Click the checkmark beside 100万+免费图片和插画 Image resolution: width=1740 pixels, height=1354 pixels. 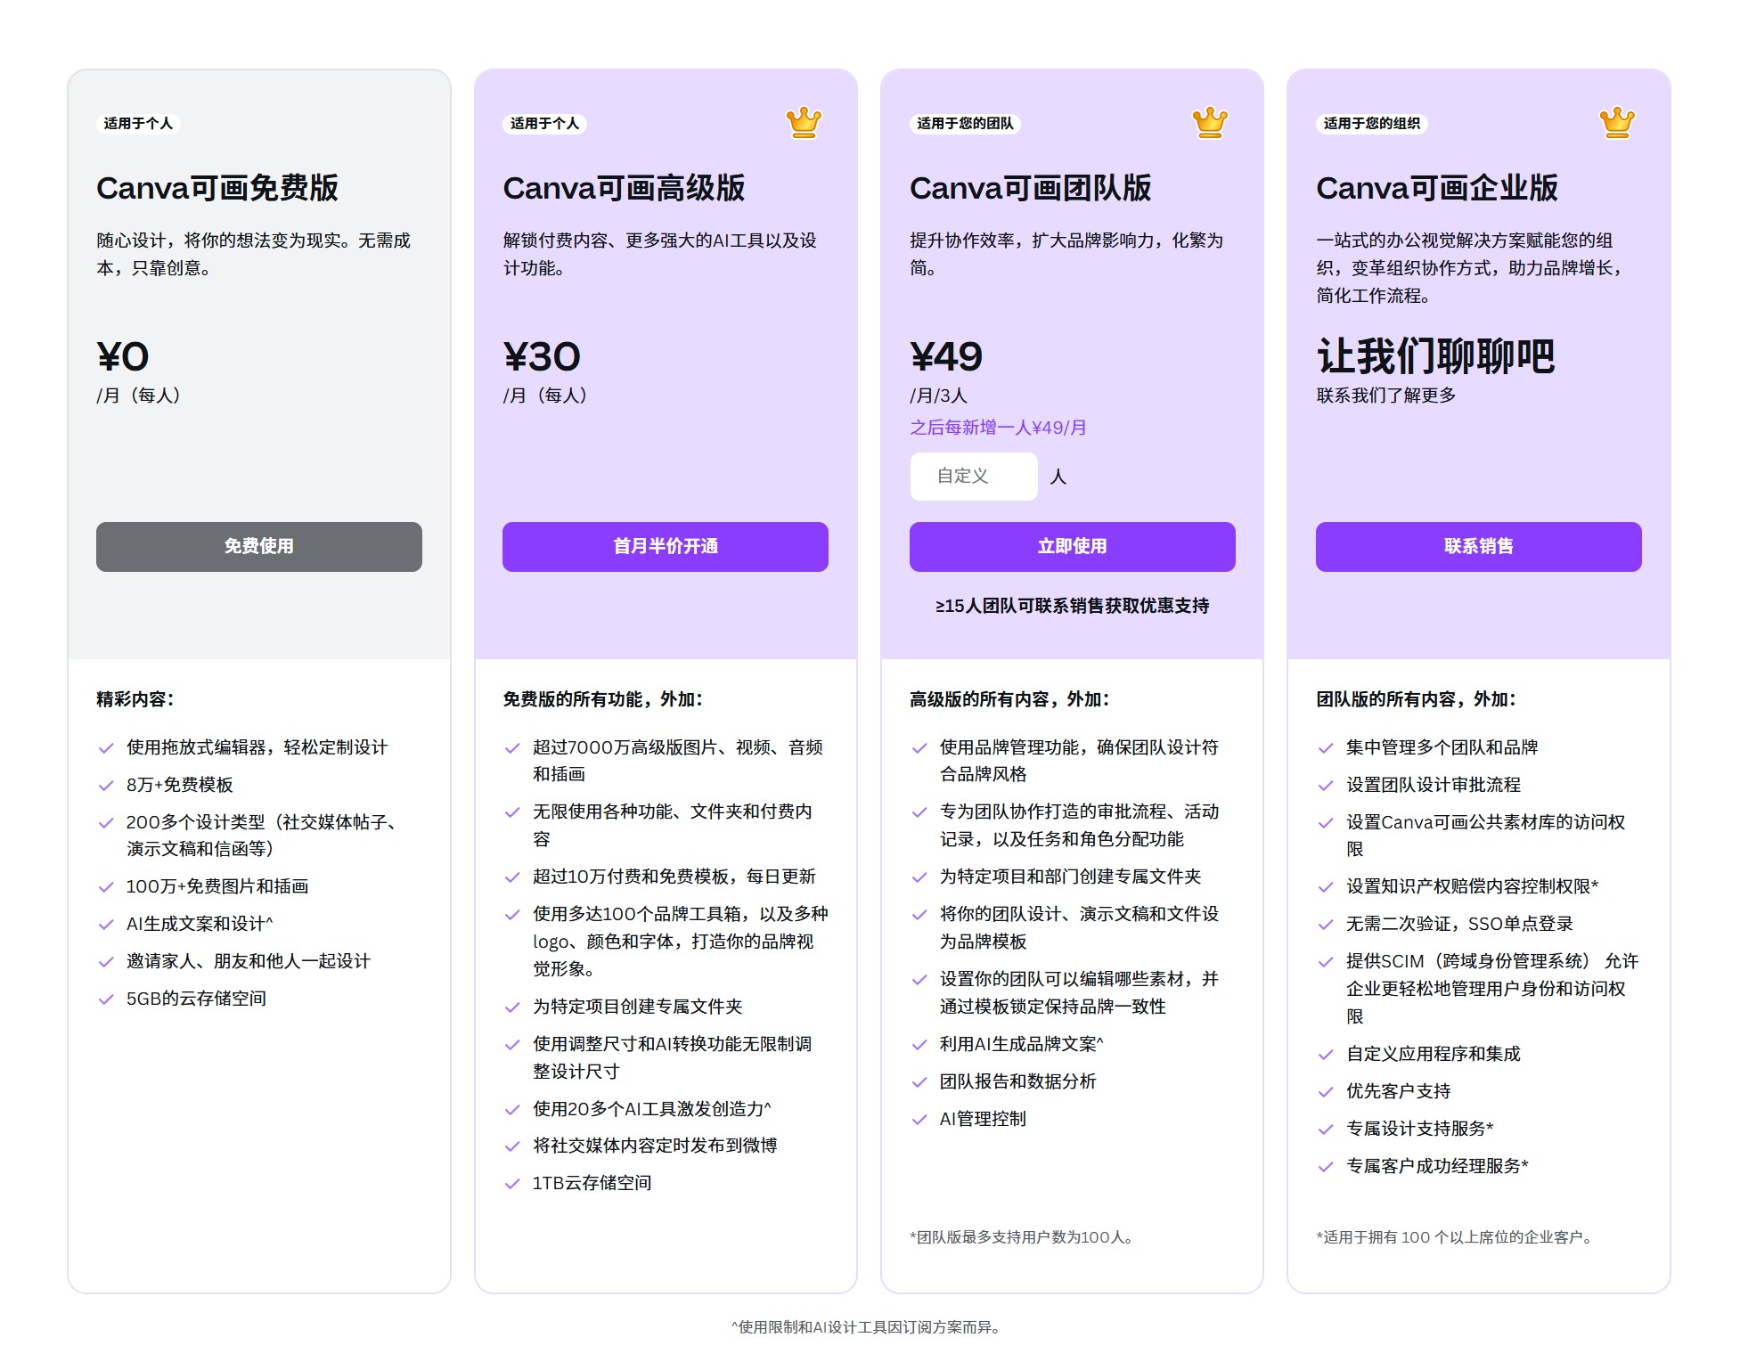click(x=106, y=887)
